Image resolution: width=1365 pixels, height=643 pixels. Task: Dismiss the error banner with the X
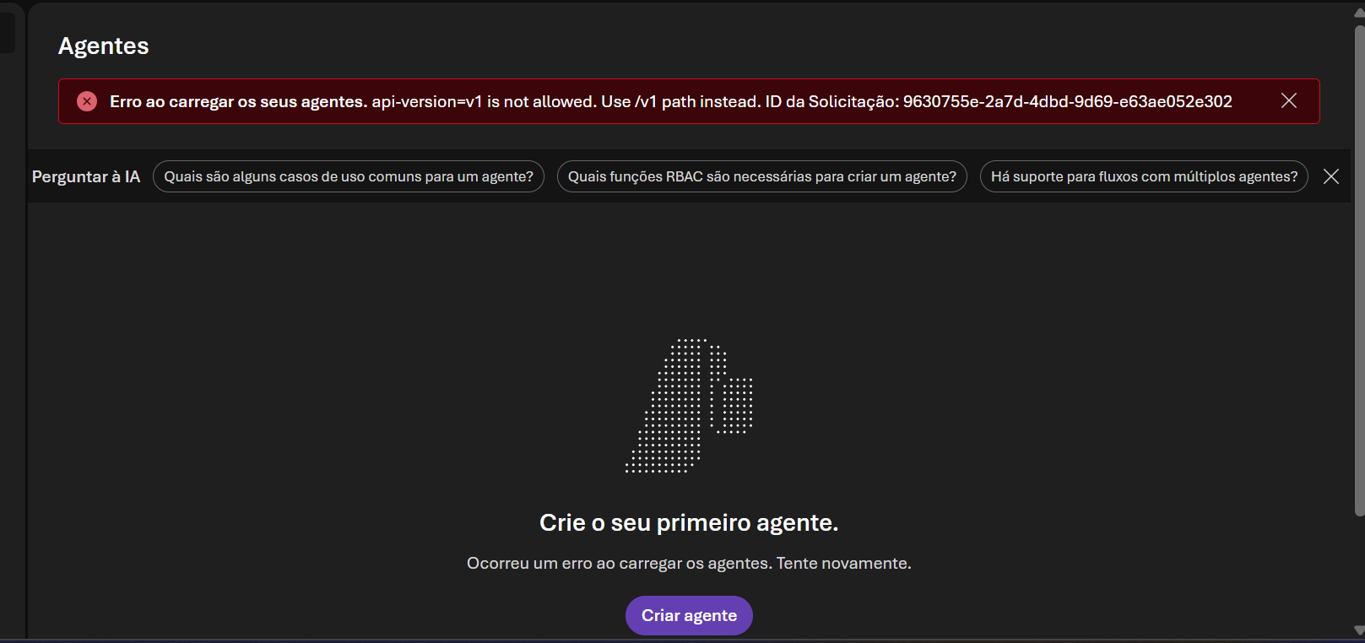point(1289,100)
